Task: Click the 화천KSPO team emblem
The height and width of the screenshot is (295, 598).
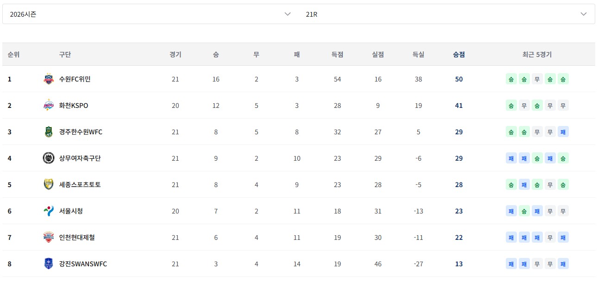Action: (48, 106)
